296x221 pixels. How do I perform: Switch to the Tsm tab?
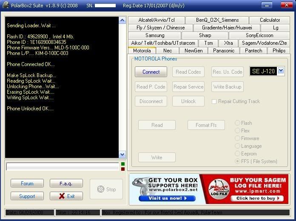(x=208, y=43)
